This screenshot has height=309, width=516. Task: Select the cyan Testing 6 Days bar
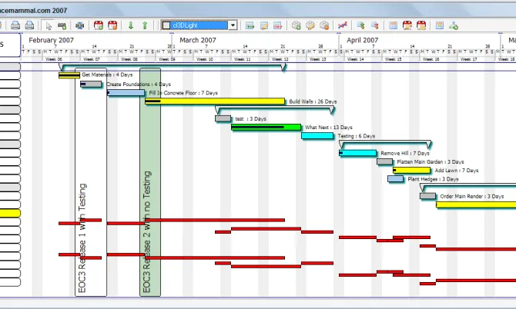(x=317, y=135)
